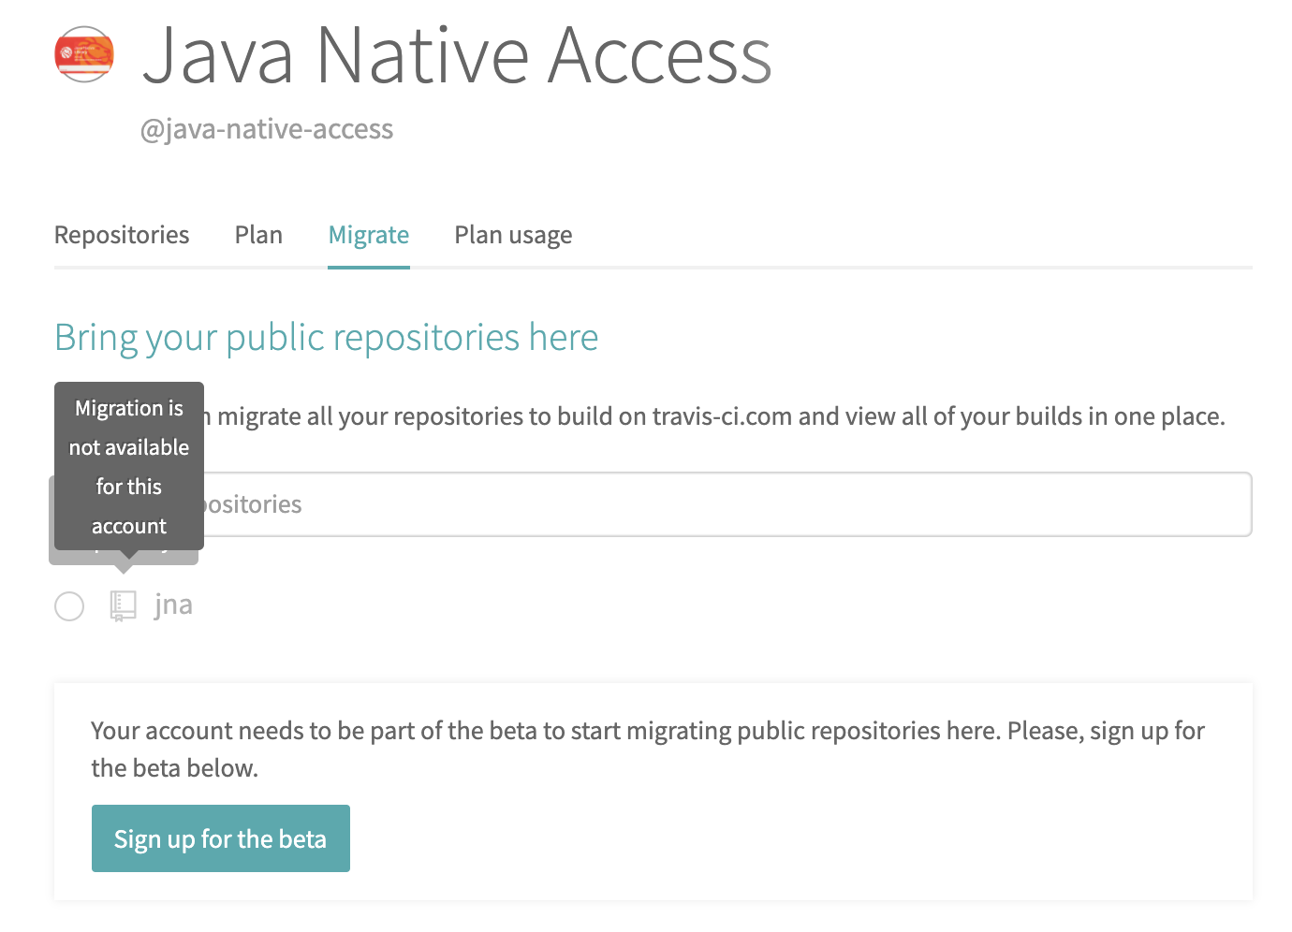Screen dimensions: 1292x932
Task: Click the @java-native-access handle
Action: point(268,129)
